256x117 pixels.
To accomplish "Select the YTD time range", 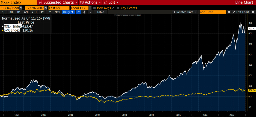I will 34,12.
